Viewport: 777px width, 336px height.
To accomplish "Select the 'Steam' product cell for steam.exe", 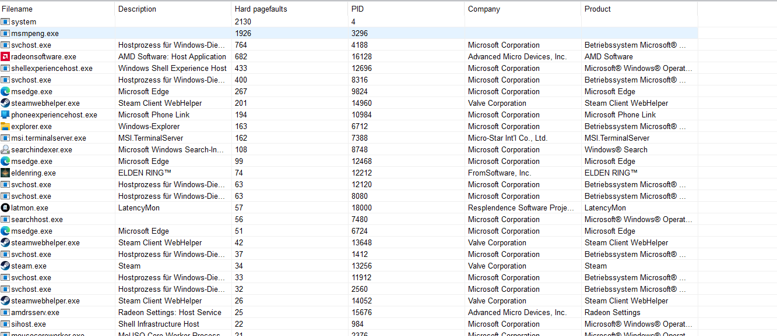I will pos(596,266).
